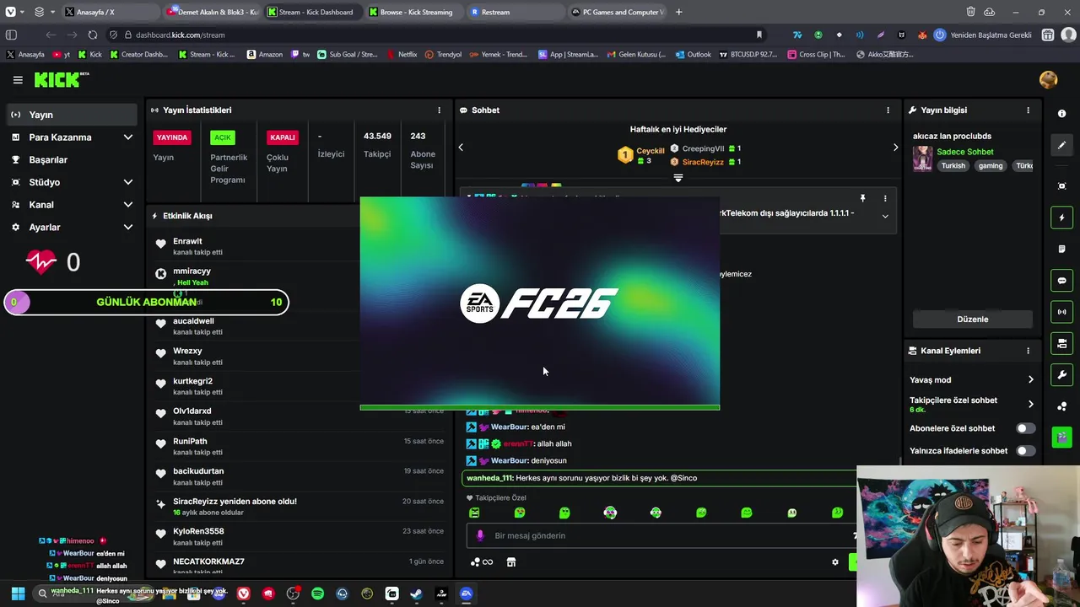Open Yavaş mod options arrow
1080x607 pixels.
[1030, 380]
